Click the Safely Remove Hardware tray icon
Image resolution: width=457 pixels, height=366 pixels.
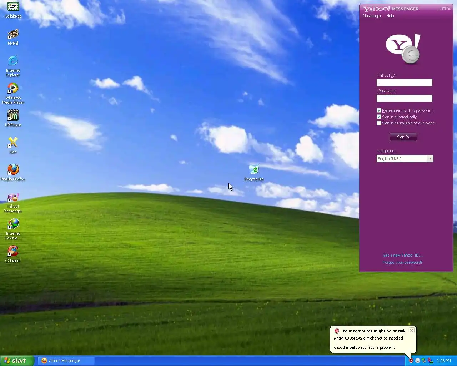[x=424, y=361]
